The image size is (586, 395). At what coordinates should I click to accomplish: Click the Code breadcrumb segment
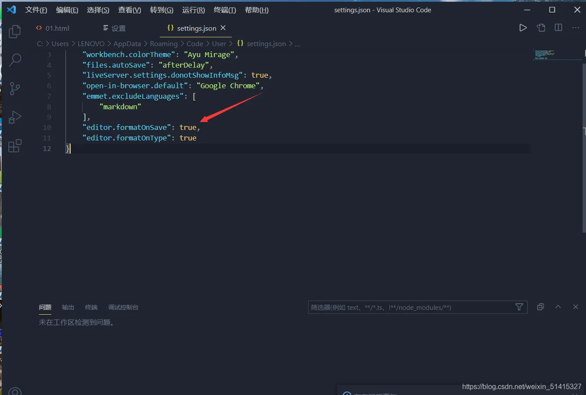point(195,44)
